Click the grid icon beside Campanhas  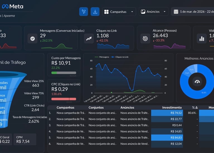[106, 12]
